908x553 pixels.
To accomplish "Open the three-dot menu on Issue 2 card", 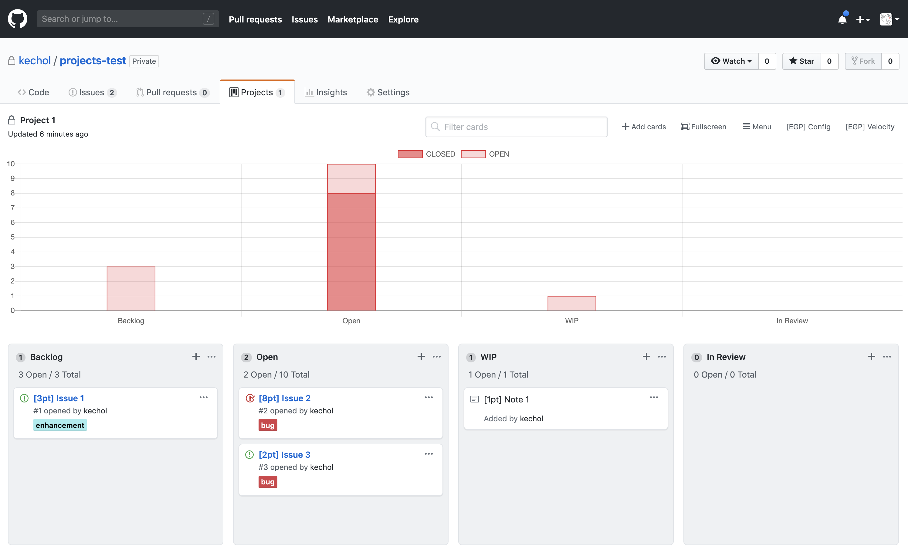I will click(429, 397).
